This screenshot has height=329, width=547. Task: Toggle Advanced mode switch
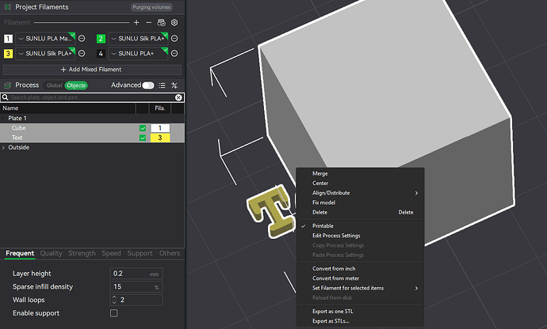pyautogui.click(x=148, y=85)
